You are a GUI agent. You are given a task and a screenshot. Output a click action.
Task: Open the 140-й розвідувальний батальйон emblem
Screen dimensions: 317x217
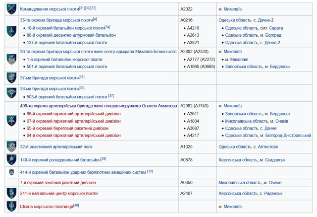(x=11, y=160)
